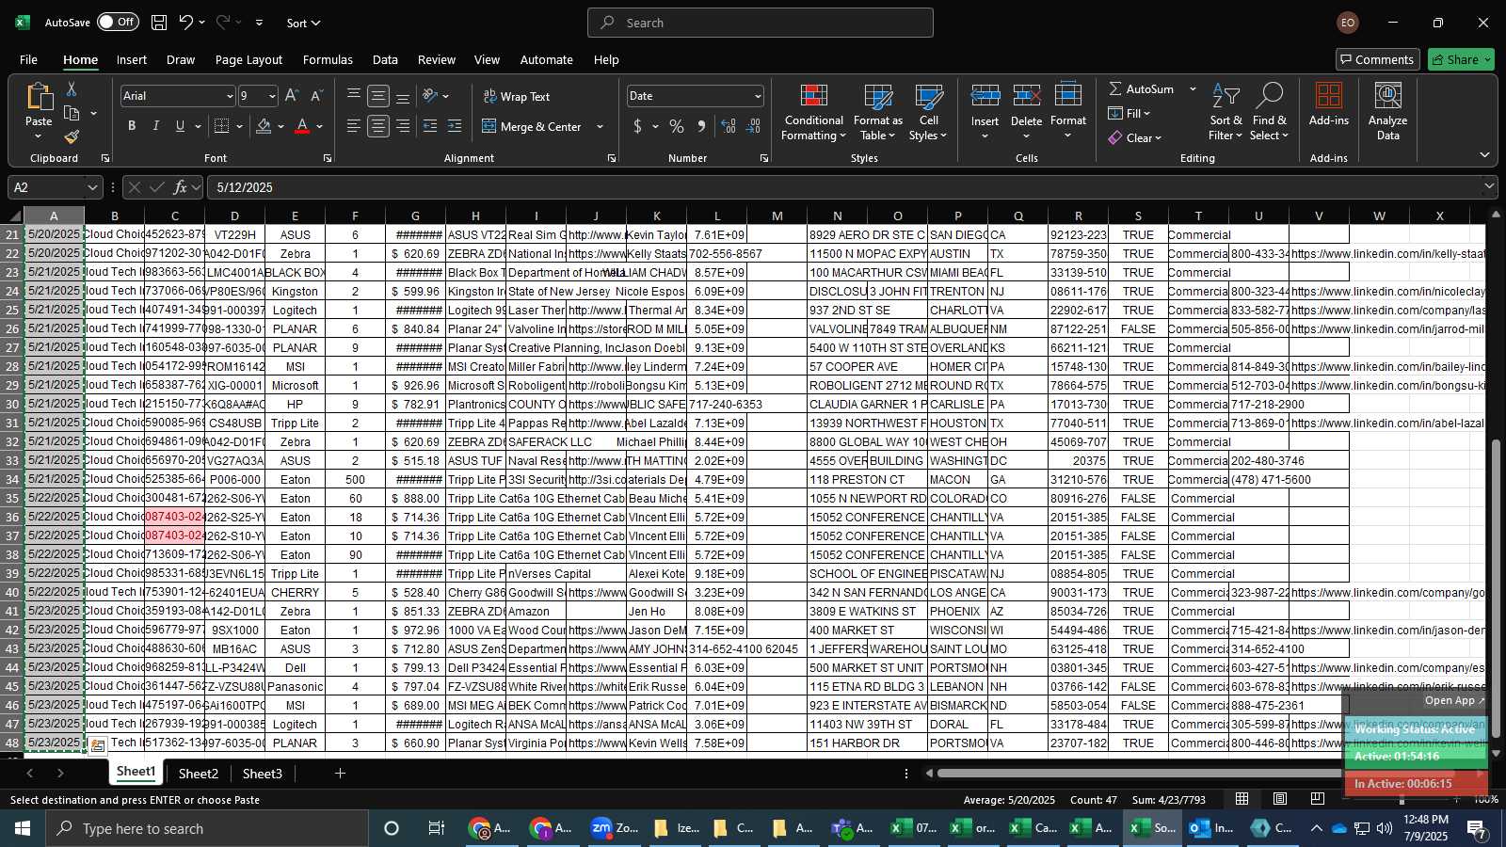Toggle Italic formatting
The image size is (1506, 847).
pyautogui.click(x=156, y=126)
